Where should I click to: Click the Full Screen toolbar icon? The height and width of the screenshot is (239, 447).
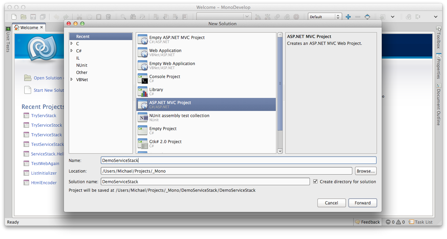coord(367,17)
